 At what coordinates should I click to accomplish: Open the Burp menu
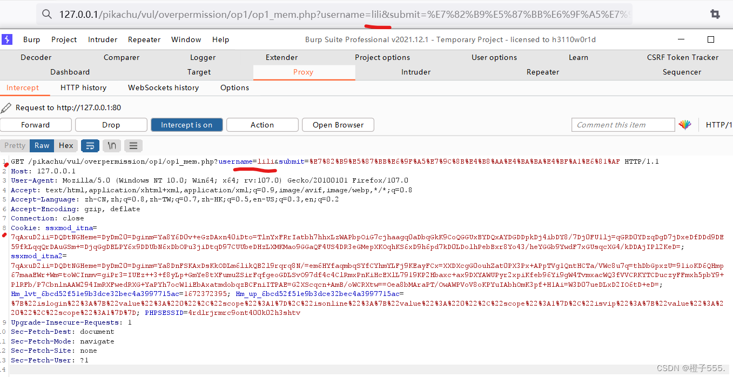pyautogui.click(x=31, y=39)
